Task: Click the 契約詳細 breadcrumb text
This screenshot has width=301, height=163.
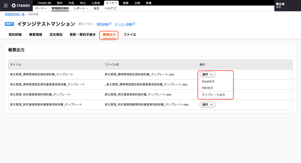Action: pyautogui.click(x=33, y=14)
